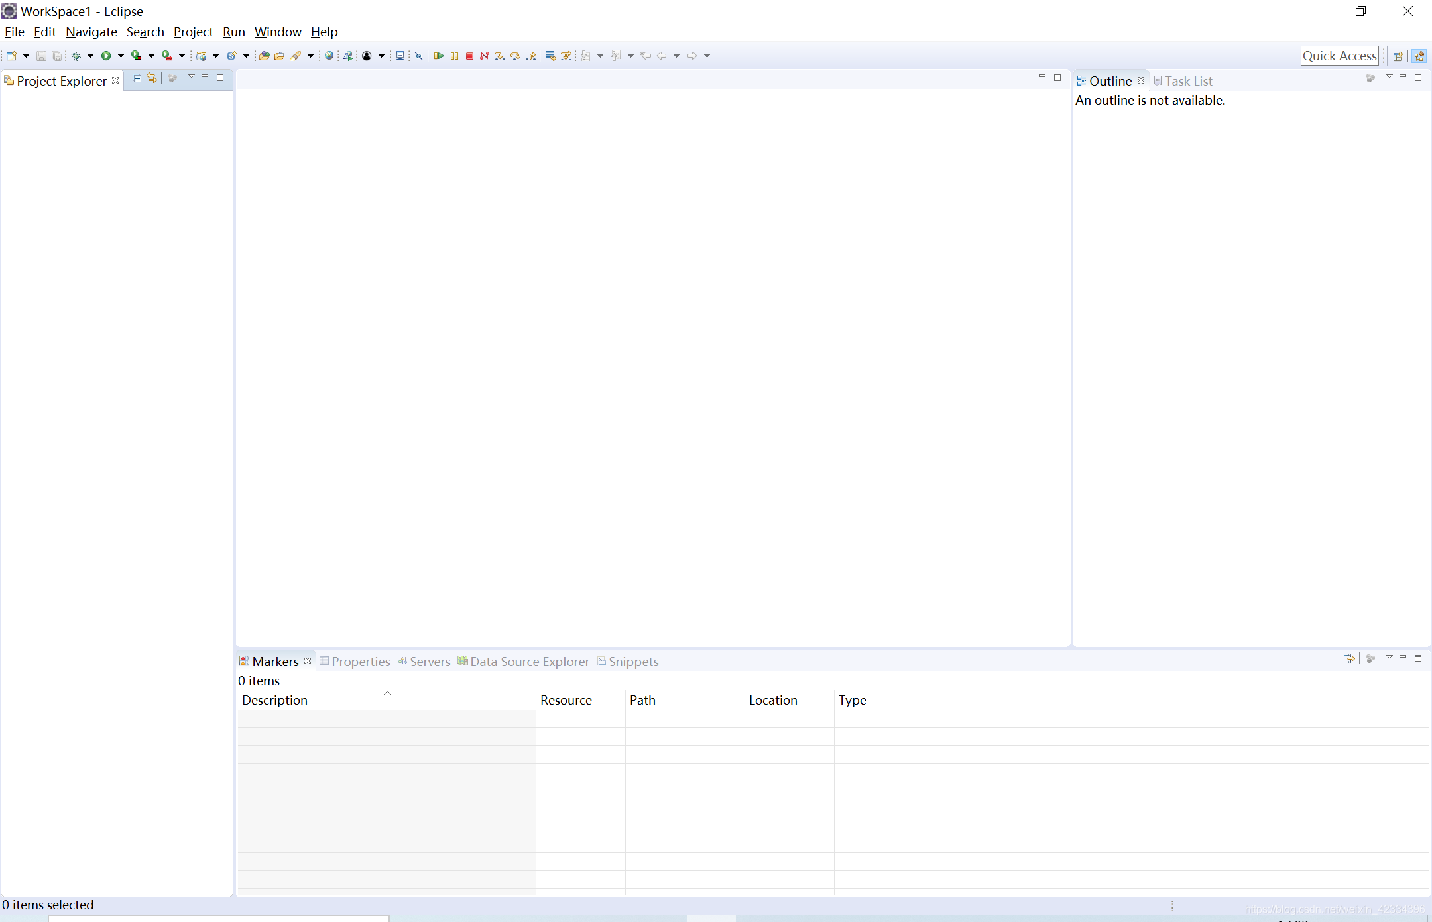Click the Save All icon

pos(57,56)
